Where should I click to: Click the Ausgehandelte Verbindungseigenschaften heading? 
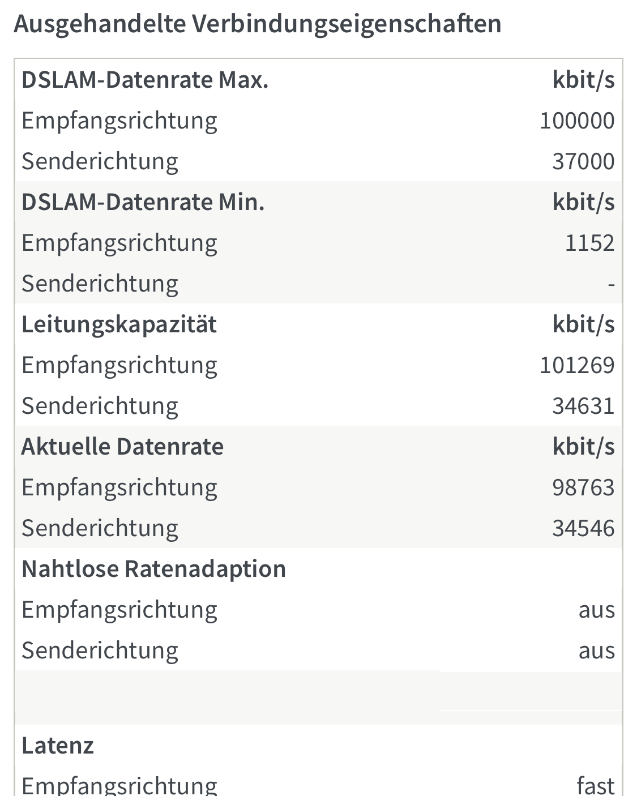(x=258, y=24)
